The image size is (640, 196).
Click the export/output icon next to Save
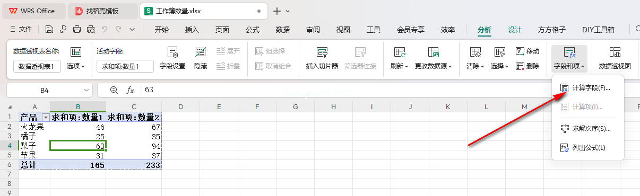click(63, 30)
